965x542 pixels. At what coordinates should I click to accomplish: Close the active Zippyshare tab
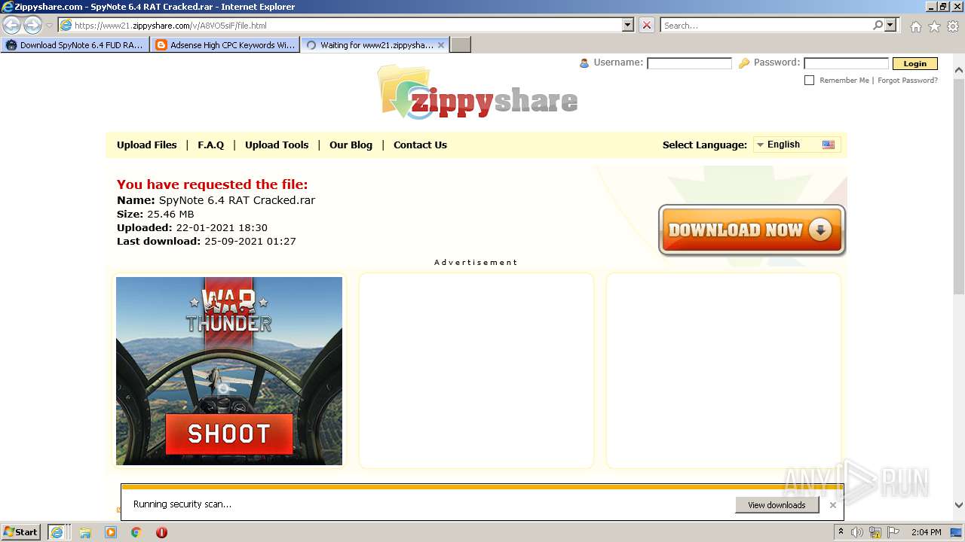pyautogui.click(x=441, y=45)
